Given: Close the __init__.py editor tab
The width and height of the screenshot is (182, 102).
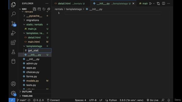Looking at the screenshot, I should [x=133, y=4].
